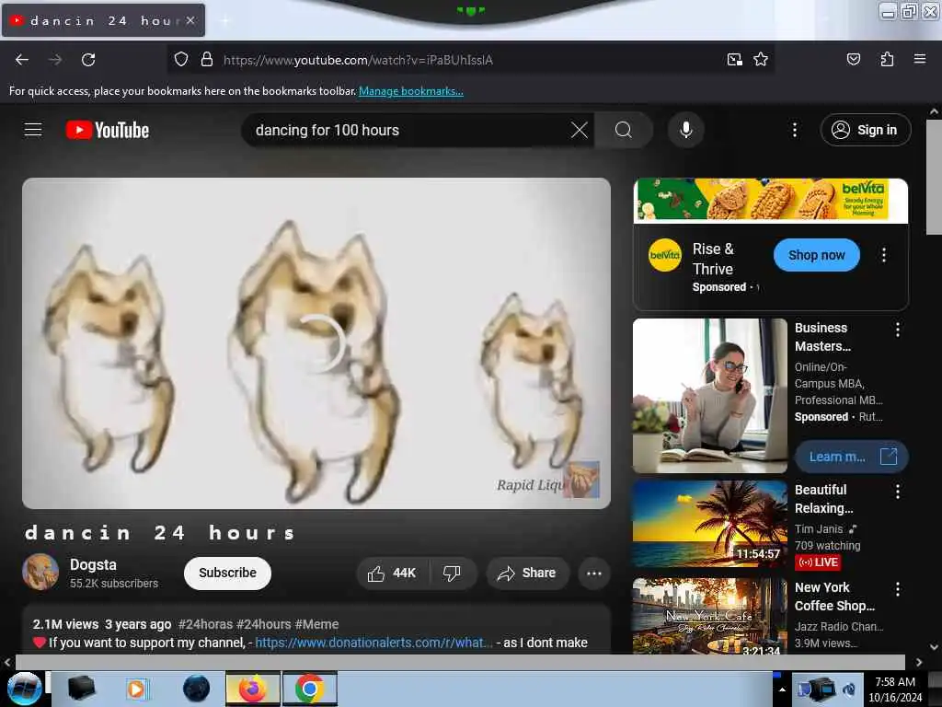
Task: Click the New York Coffee Shop title
Action: [834, 597]
